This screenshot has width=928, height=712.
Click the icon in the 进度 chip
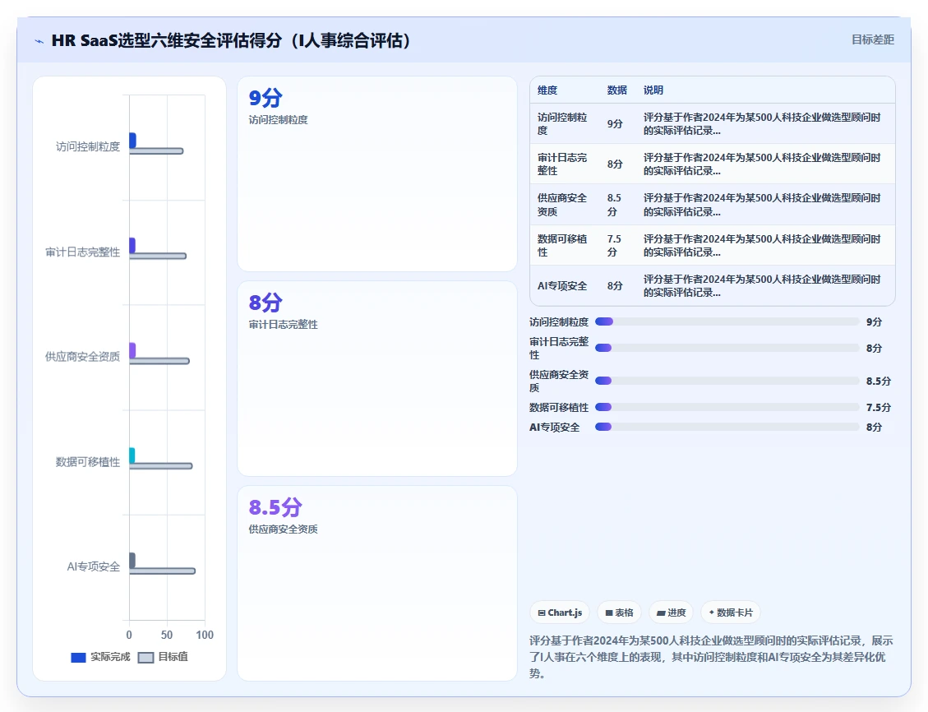[x=661, y=613]
